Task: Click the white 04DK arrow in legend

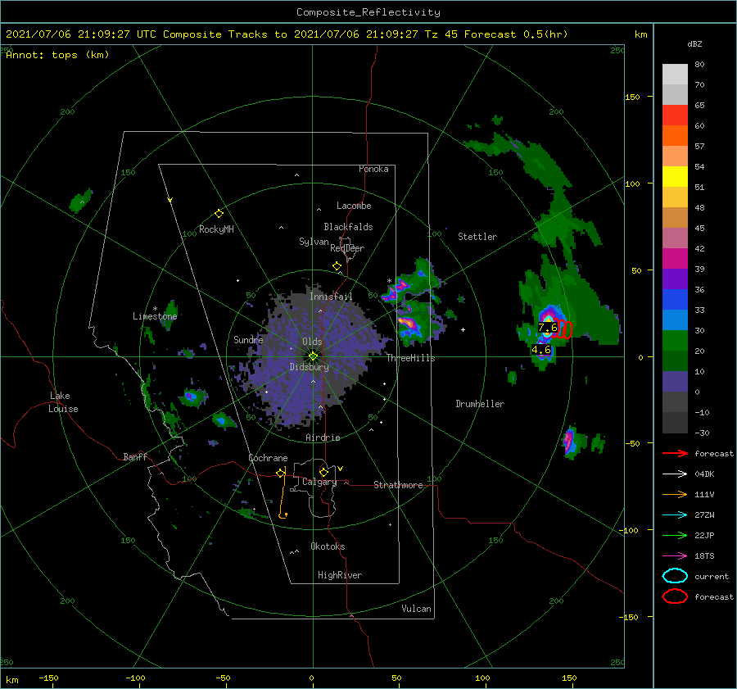Action: [675, 474]
